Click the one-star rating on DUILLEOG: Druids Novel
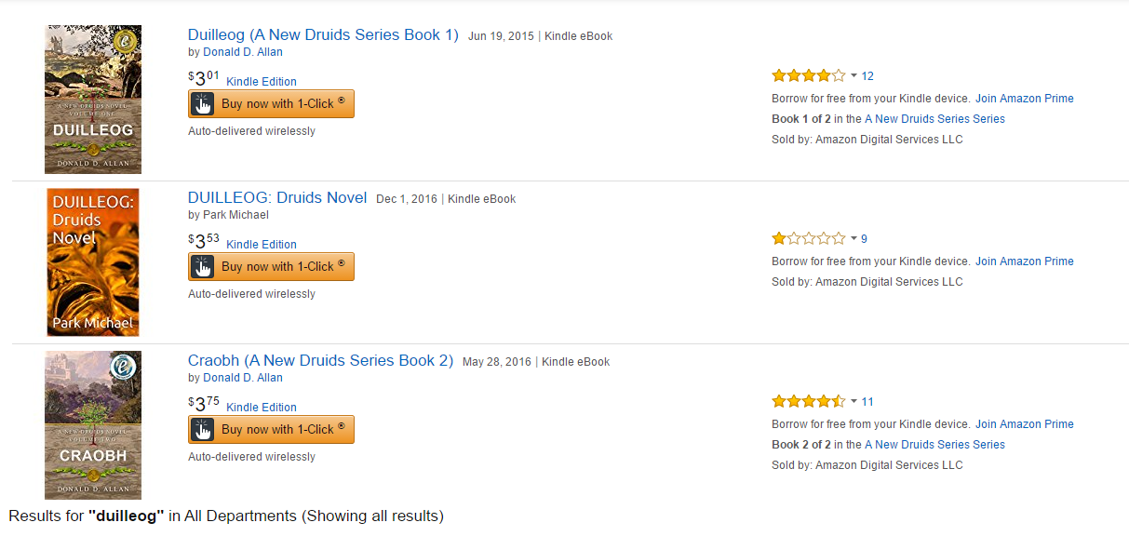 pyautogui.click(x=808, y=239)
